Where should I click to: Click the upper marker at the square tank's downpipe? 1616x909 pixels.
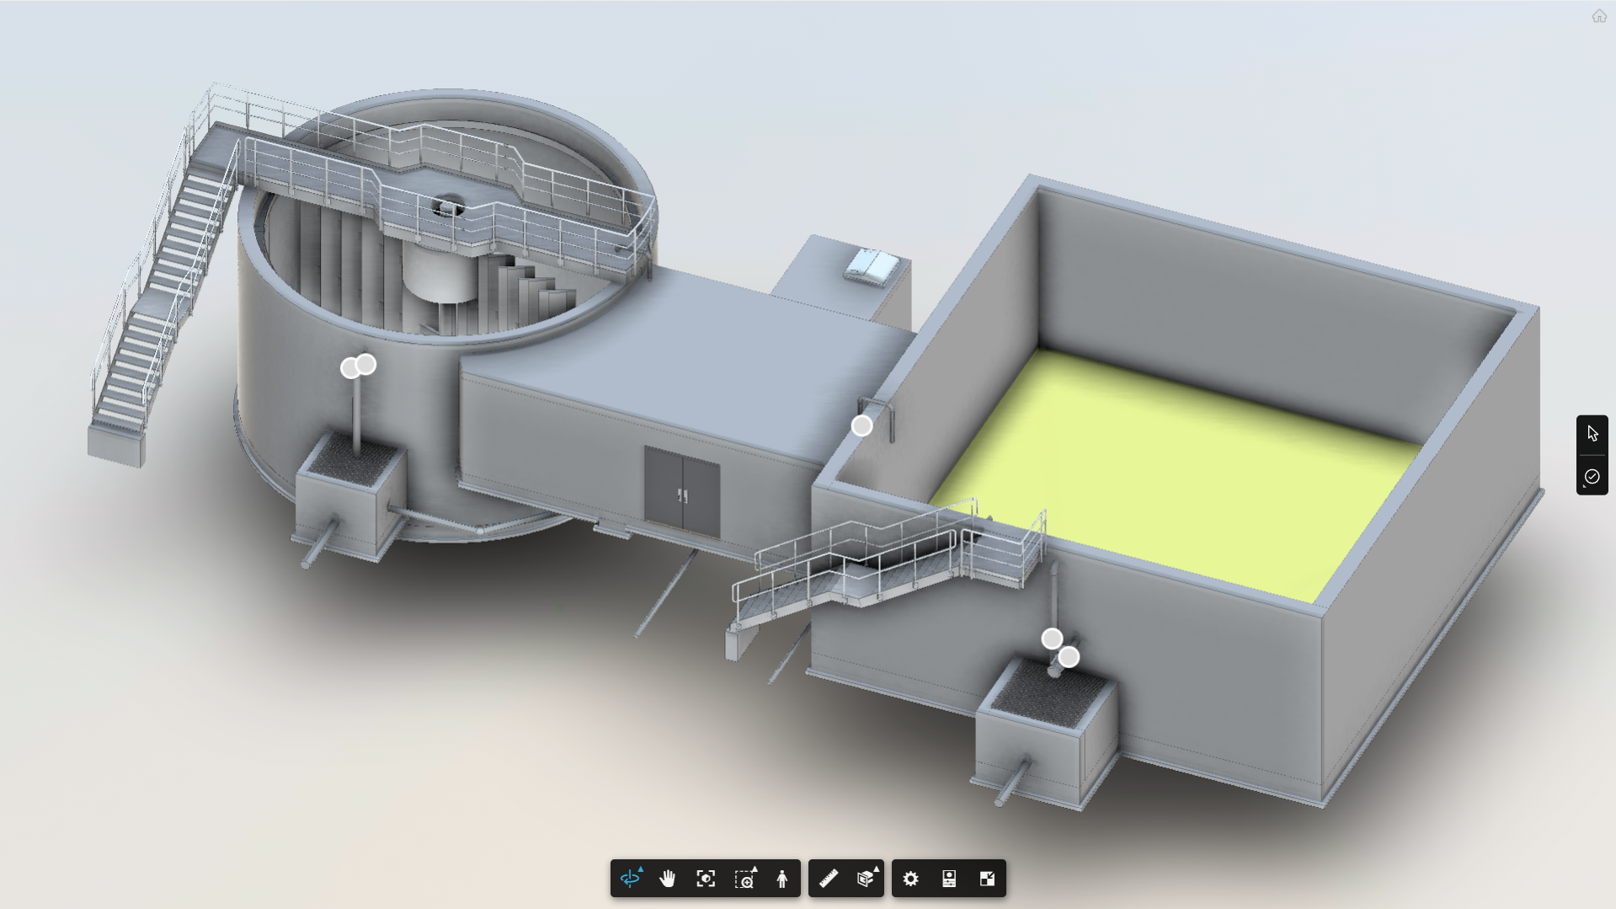point(1052,639)
